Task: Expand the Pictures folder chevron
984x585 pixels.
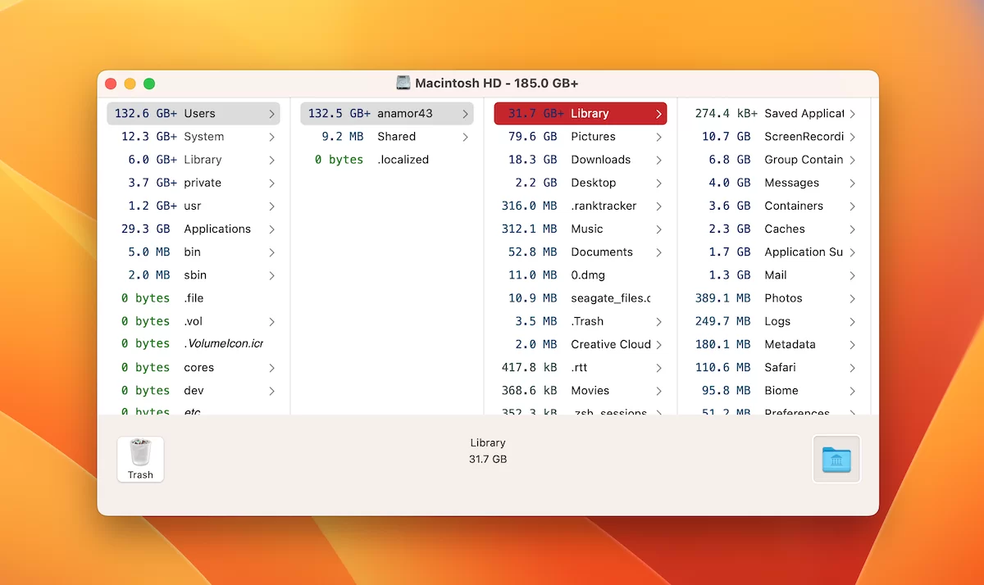Action: tap(658, 137)
